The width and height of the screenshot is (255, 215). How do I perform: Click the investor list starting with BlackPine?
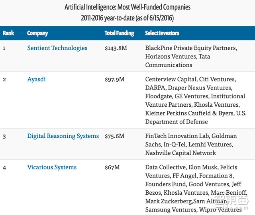[x=191, y=57]
